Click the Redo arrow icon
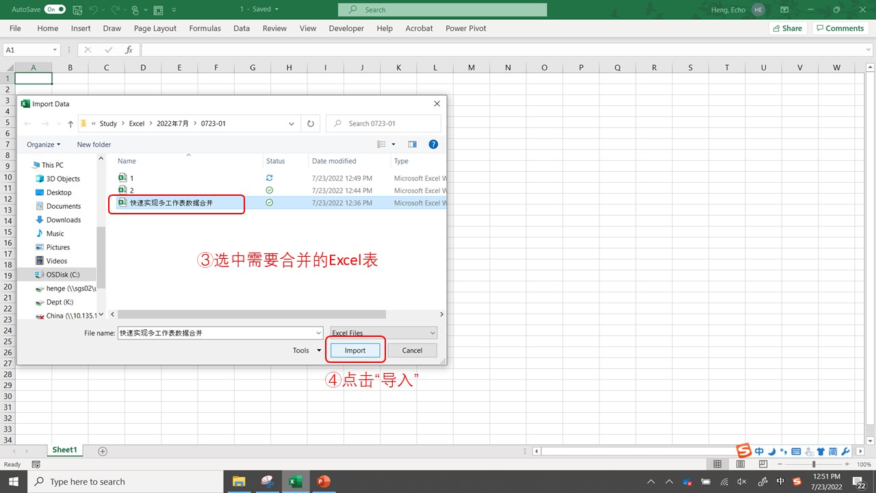This screenshot has width=876, height=493. [114, 10]
